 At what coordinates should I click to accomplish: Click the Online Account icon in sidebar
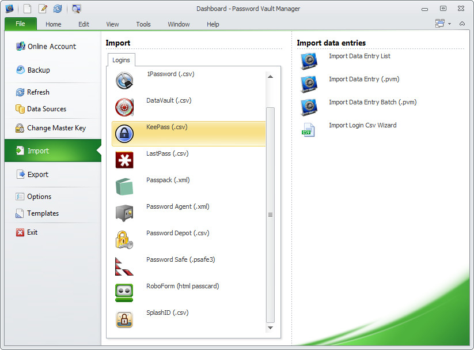(x=21, y=46)
